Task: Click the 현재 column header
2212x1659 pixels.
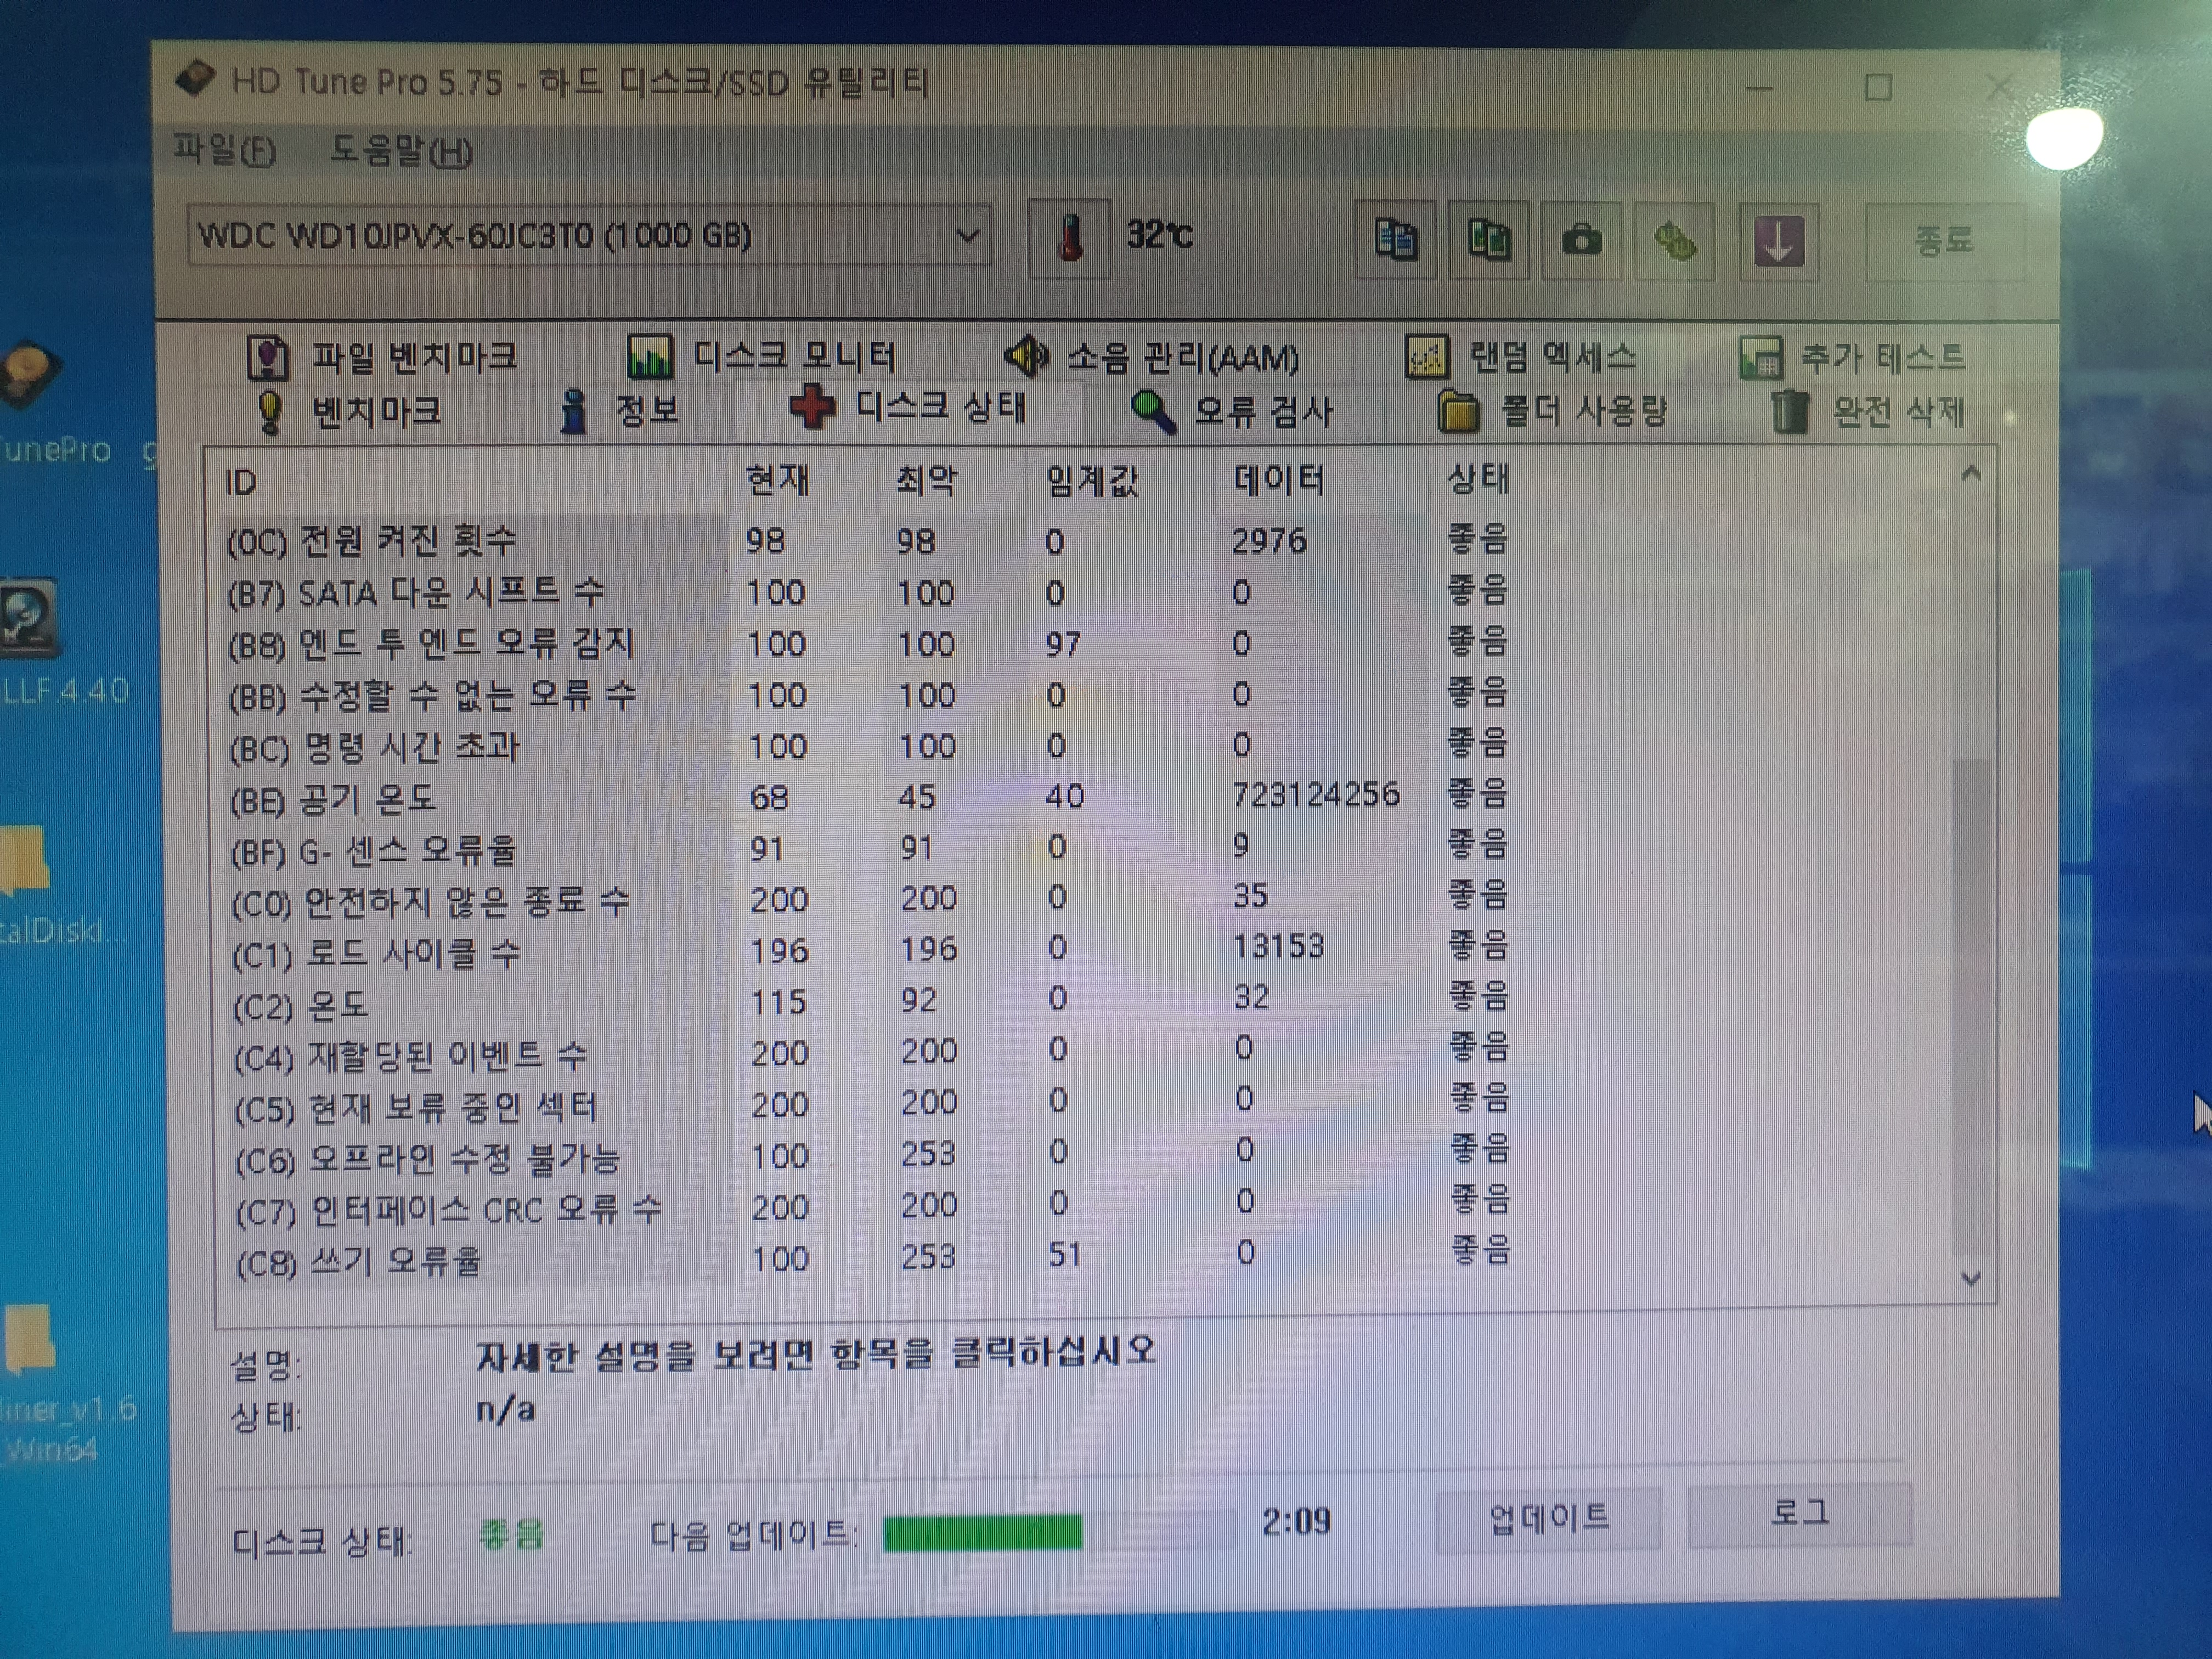Action: click(778, 481)
